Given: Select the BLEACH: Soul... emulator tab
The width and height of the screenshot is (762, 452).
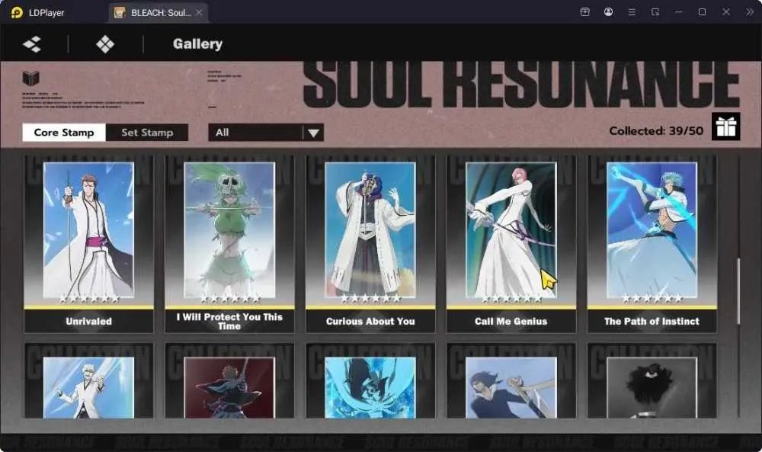Looking at the screenshot, I should [x=158, y=13].
